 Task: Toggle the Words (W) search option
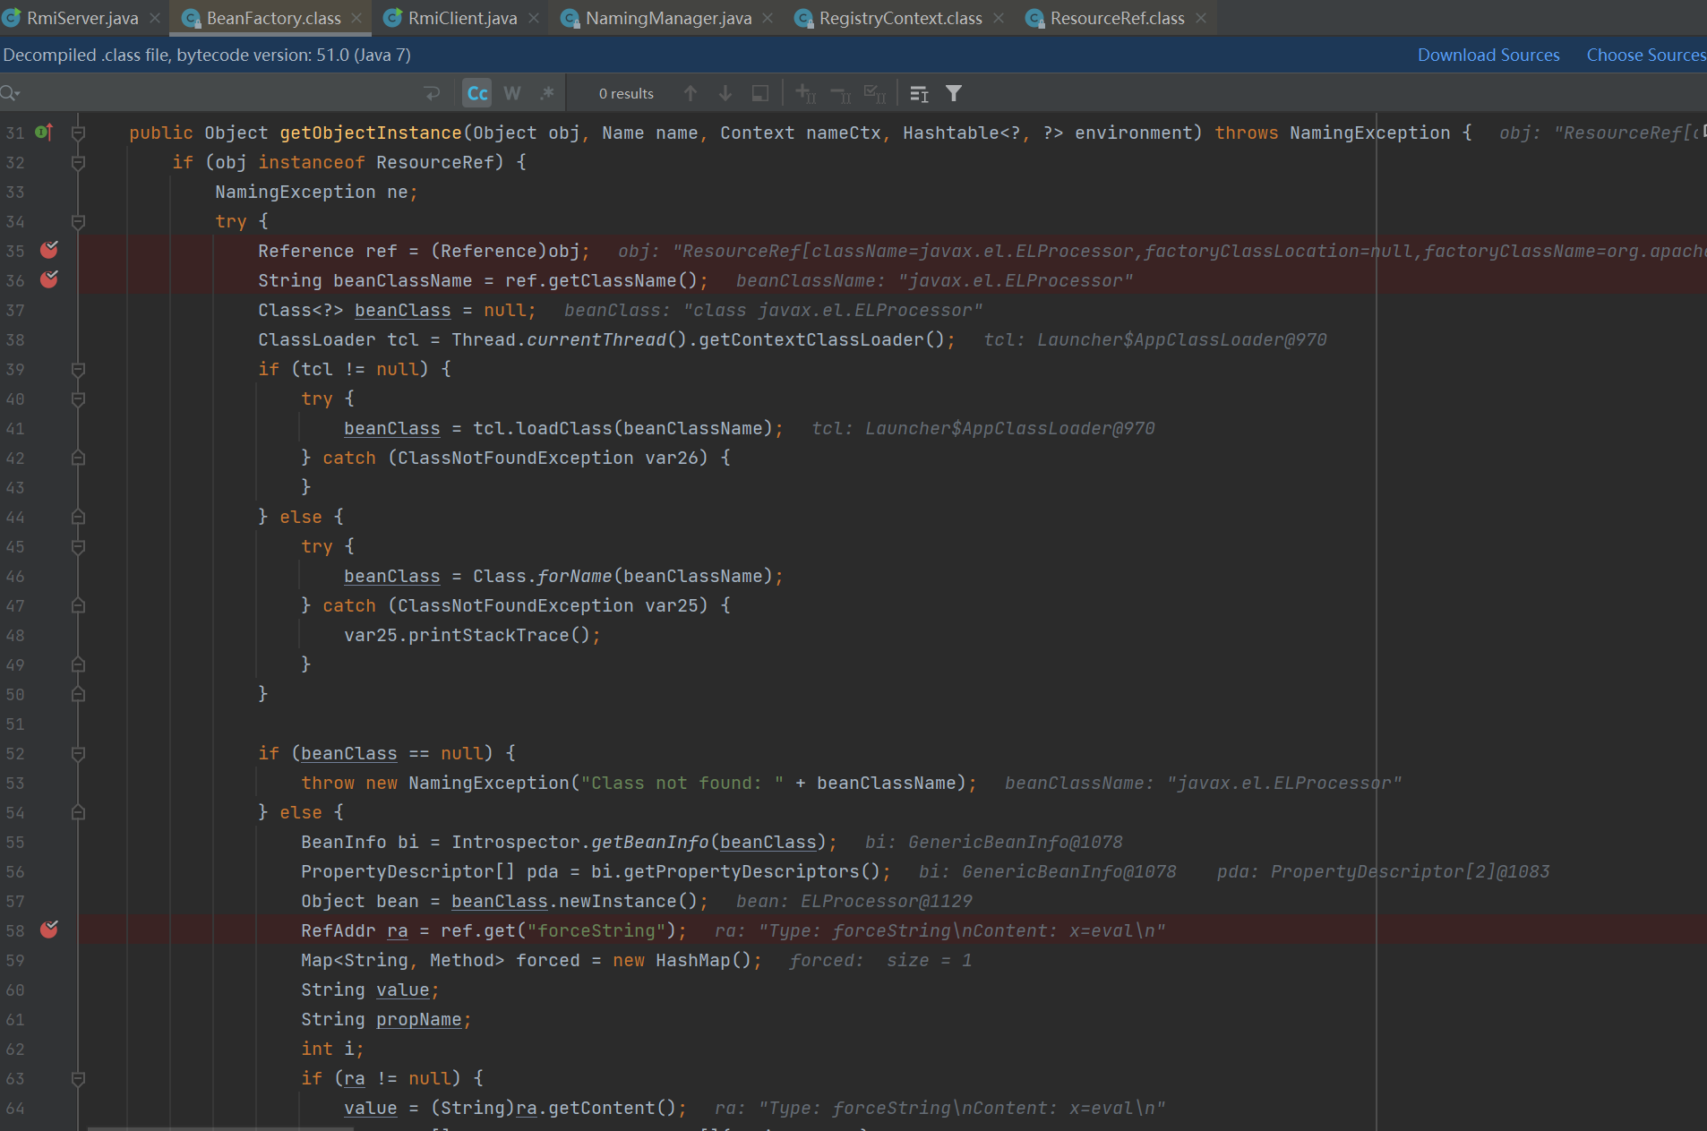point(512,93)
